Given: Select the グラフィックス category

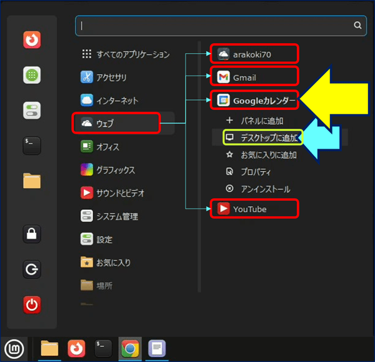Looking at the screenshot, I should coord(108,170).
